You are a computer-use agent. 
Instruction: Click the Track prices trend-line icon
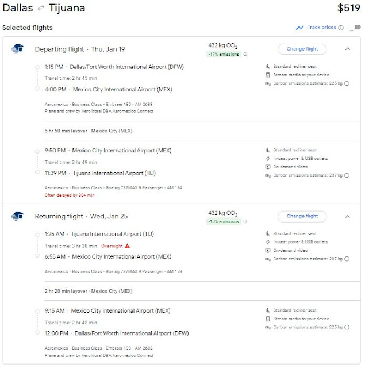pos(299,28)
